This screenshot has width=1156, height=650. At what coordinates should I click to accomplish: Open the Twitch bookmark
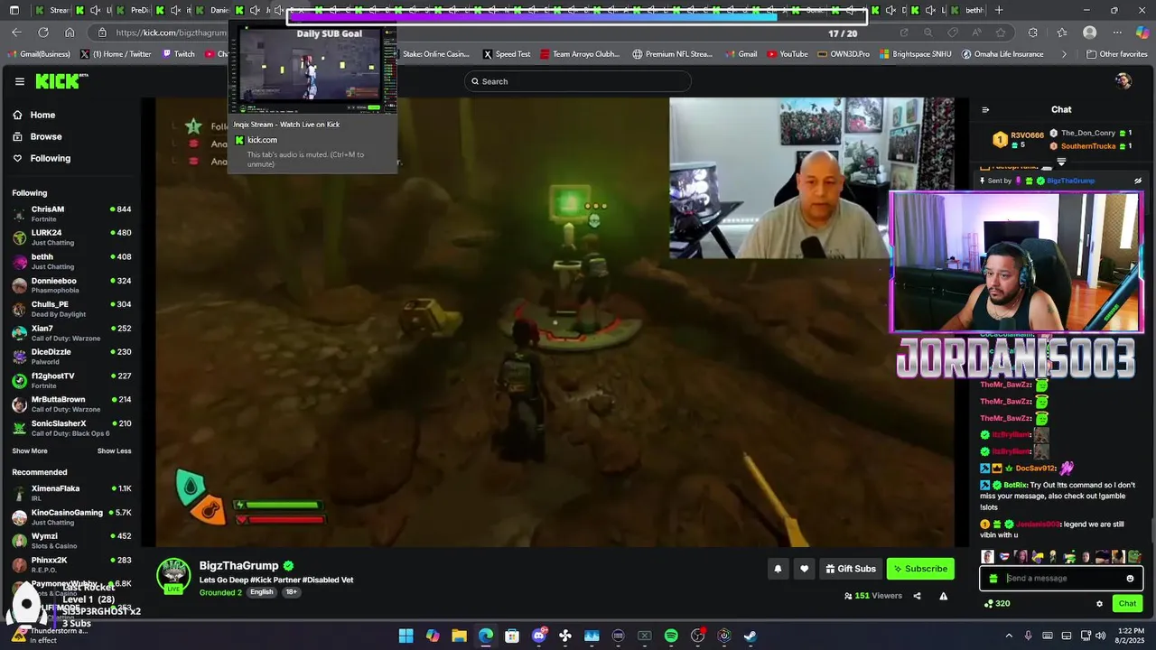pyautogui.click(x=178, y=54)
